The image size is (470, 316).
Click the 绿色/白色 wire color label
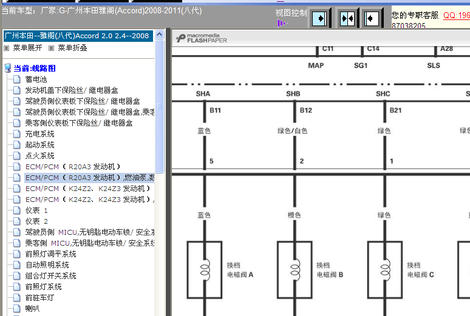(292, 131)
